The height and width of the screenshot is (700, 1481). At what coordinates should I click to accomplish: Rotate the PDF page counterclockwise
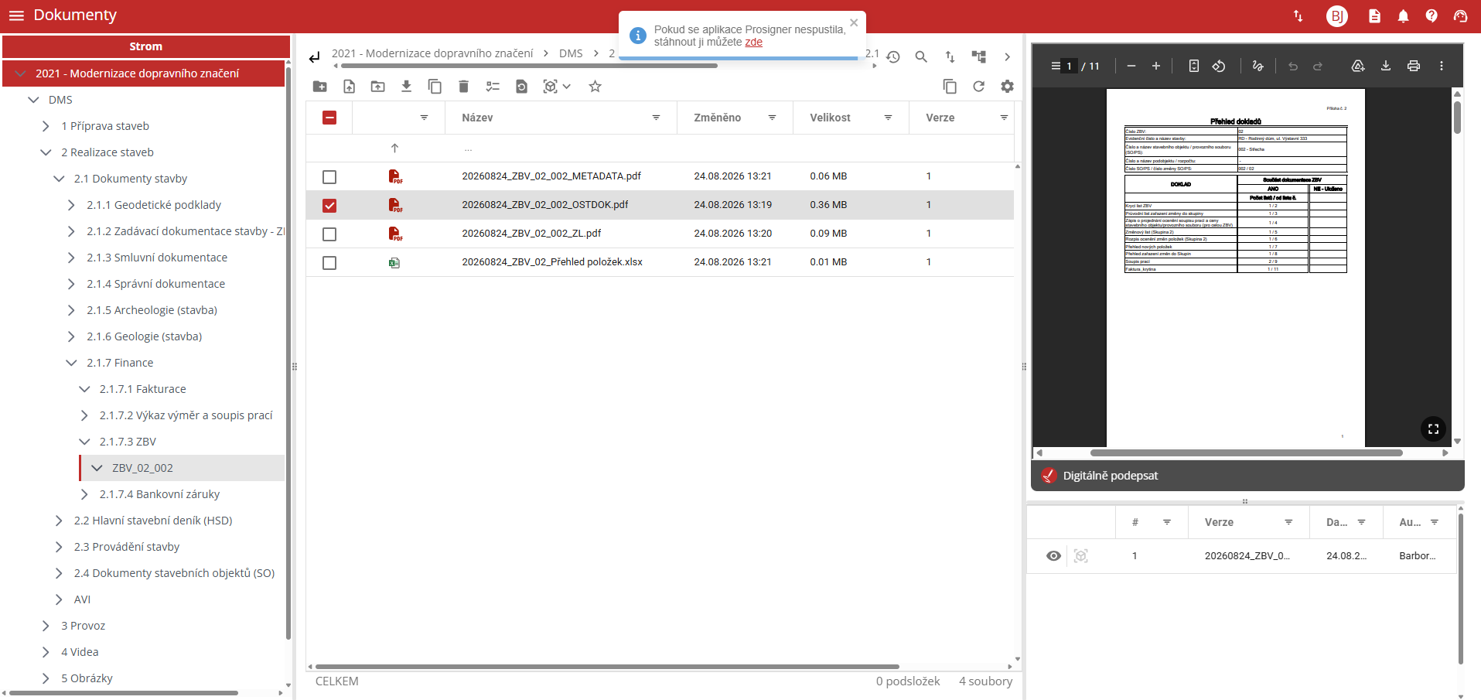[x=1219, y=67]
